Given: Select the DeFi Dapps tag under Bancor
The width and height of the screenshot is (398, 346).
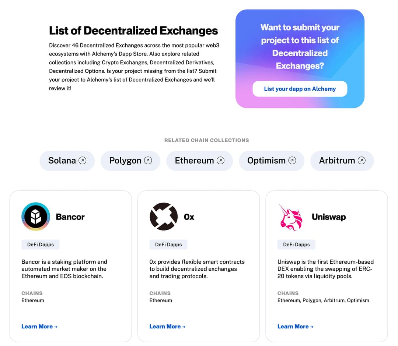Looking at the screenshot, I should click(40, 244).
